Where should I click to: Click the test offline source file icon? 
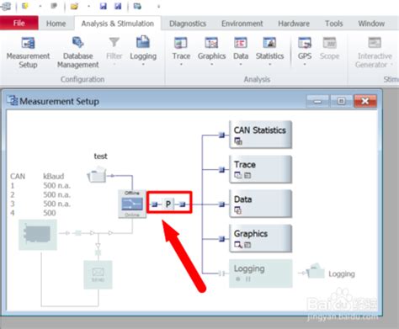point(97,175)
